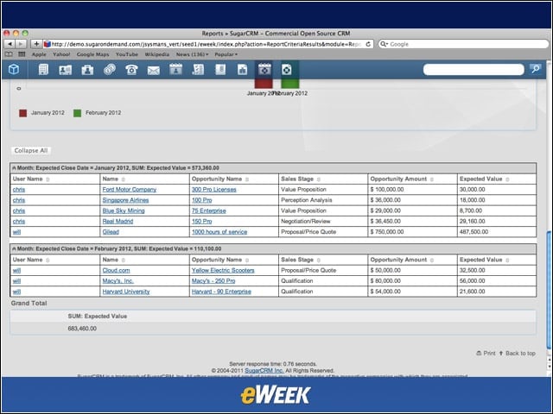Click the bar chart document icon in toolbar
This screenshot has height=414, width=553.
point(242,69)
